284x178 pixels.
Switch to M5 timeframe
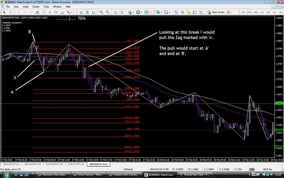point(243,12)
